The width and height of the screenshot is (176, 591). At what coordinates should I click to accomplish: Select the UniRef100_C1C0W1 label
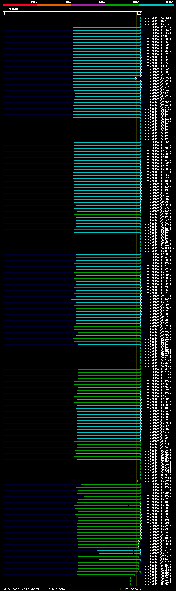click(x=158, y=447)
